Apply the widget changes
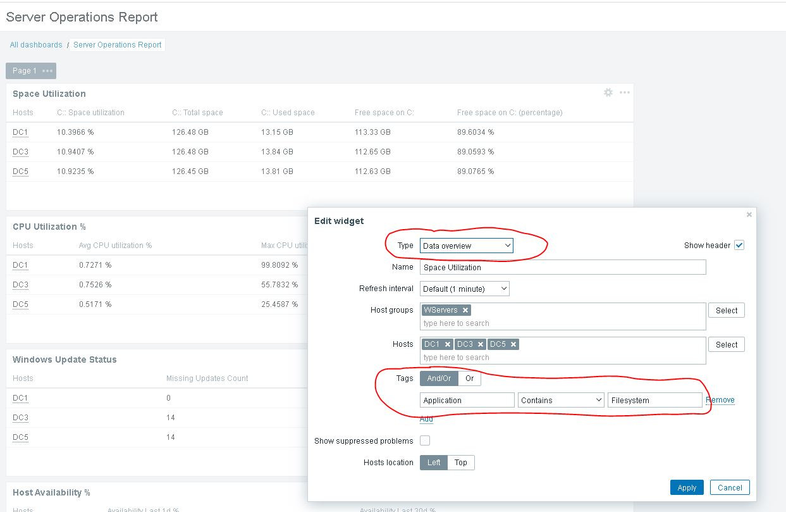The width and height of the screenshot is (786, 512). 687,487
